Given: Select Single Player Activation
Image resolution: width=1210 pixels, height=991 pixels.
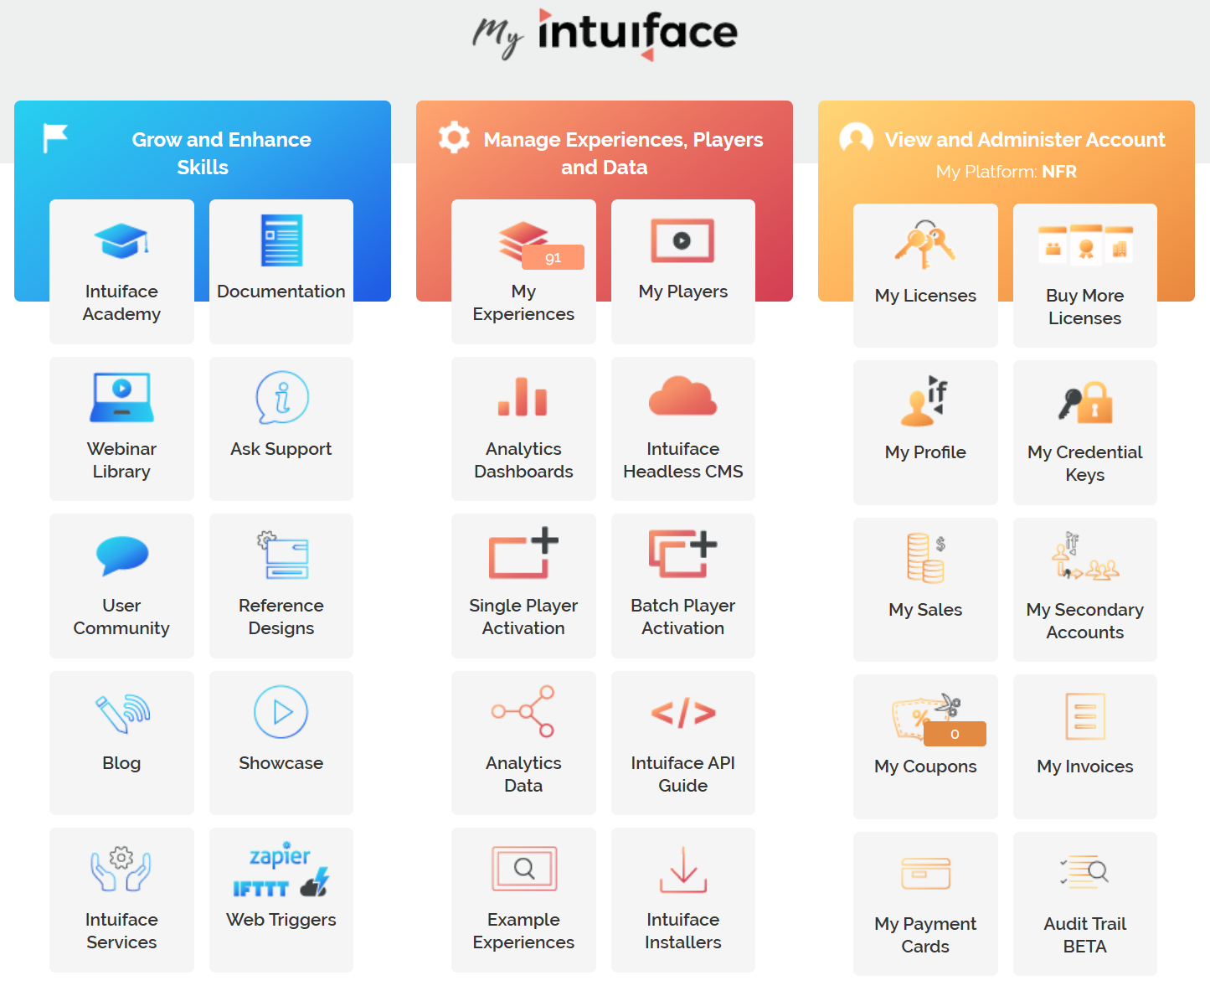Looking at the screenshot, I should point(523,585).
